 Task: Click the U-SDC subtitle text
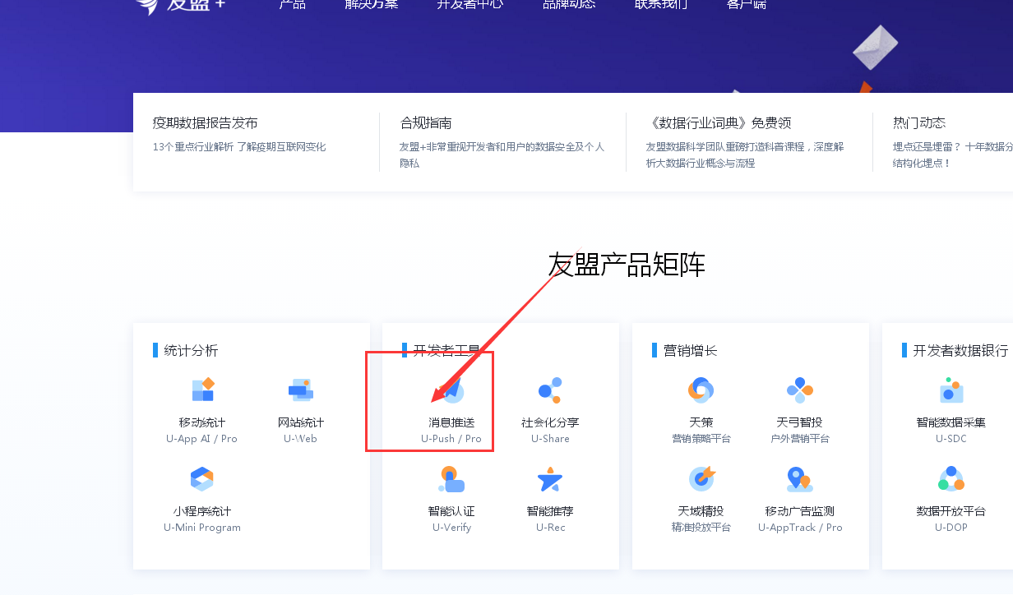coord(951,439)
